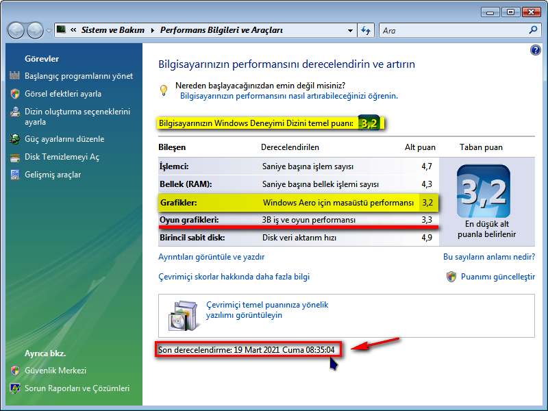Click the large 3,2 Taban puan badge
Screen dimensions: 548x411
point(484,191)
